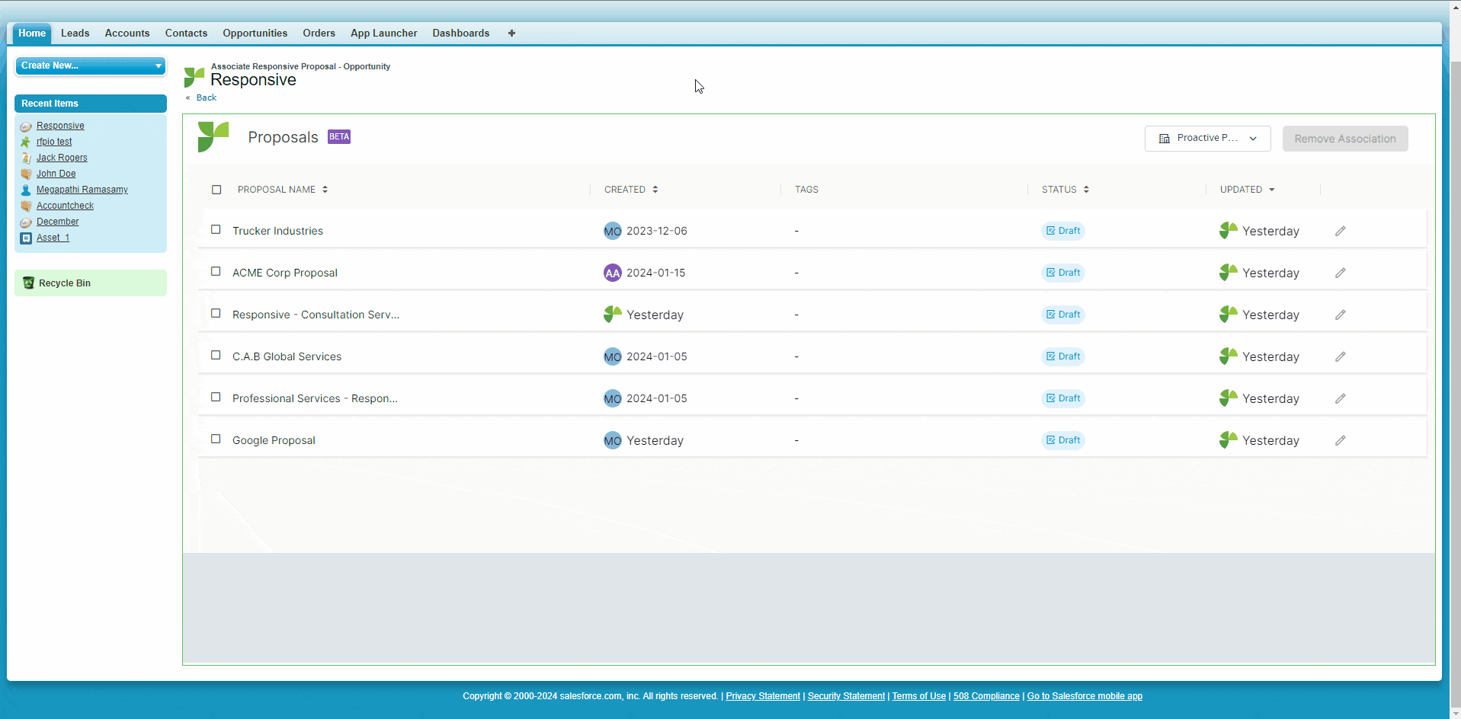Click the Google Proposal name
The image size is (1461, 719).
click(274, 440)
